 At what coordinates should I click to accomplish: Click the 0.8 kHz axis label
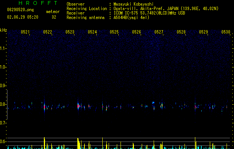[3, 104]
